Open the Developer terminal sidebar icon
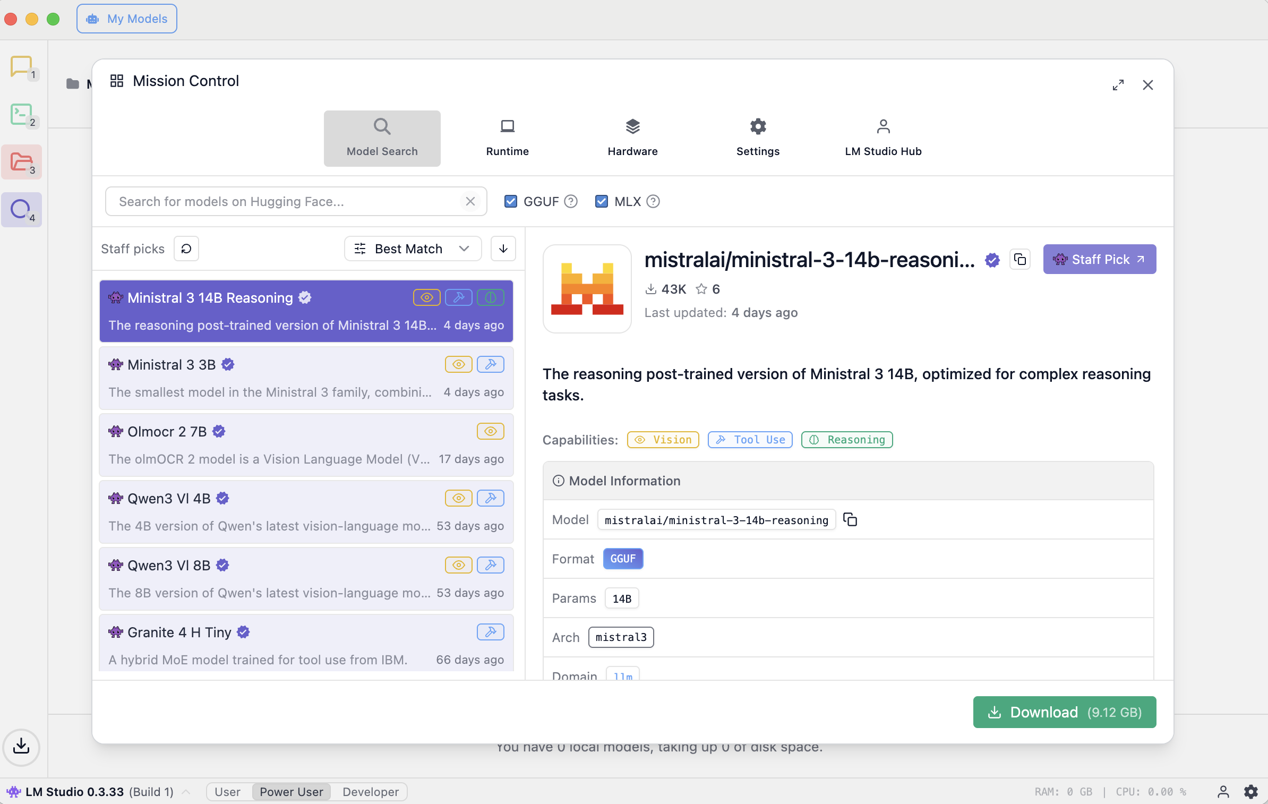 point(21,114)
